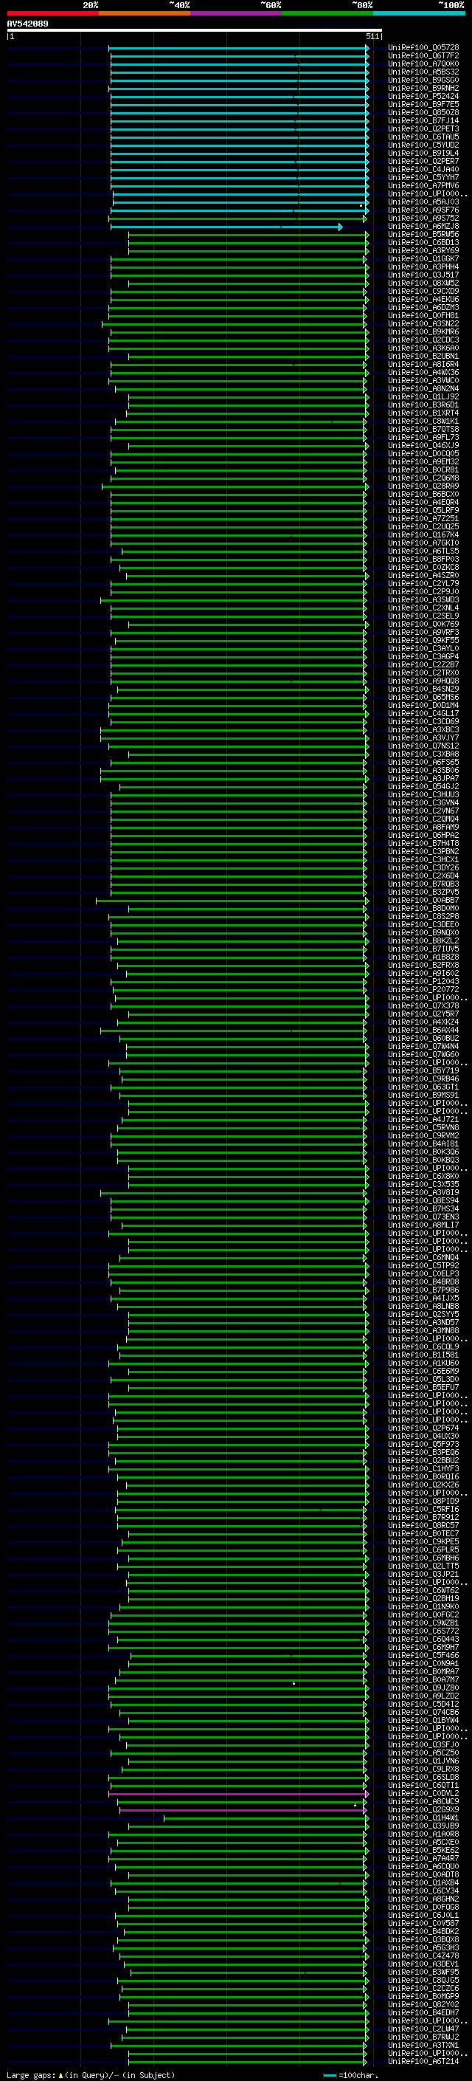Open hit UniRef100_C2LW47
This screenshot has height=2081, width=472.
pyautogui.click(x=423, y=2029)
